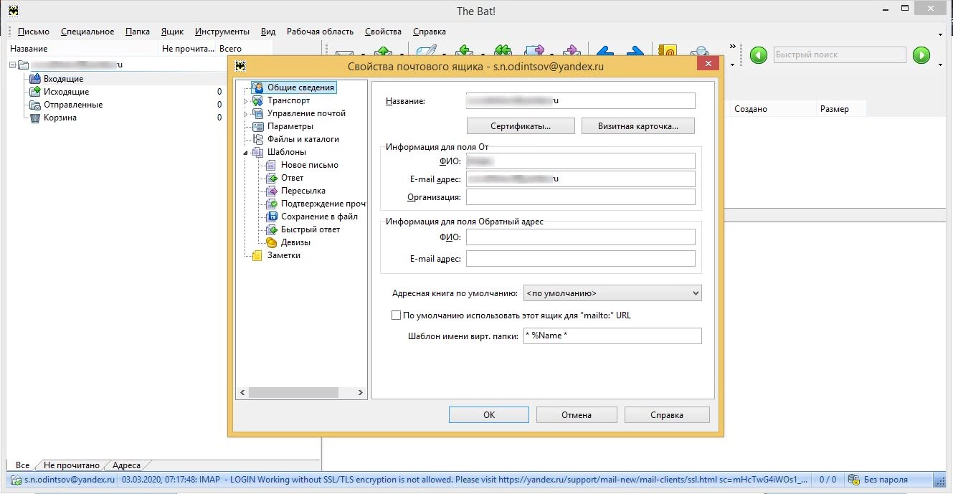This screenshot has height=494, width=953.
Task: Open the Специальное menu
Action: (x=87, y=32)
